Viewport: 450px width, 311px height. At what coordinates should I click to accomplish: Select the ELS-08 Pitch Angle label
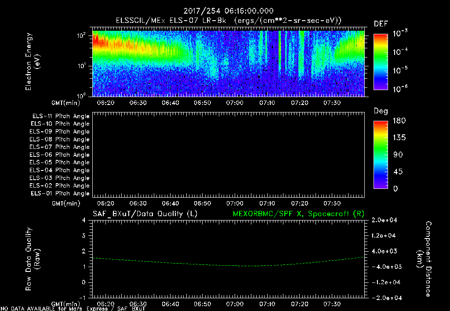click(60, 139)
